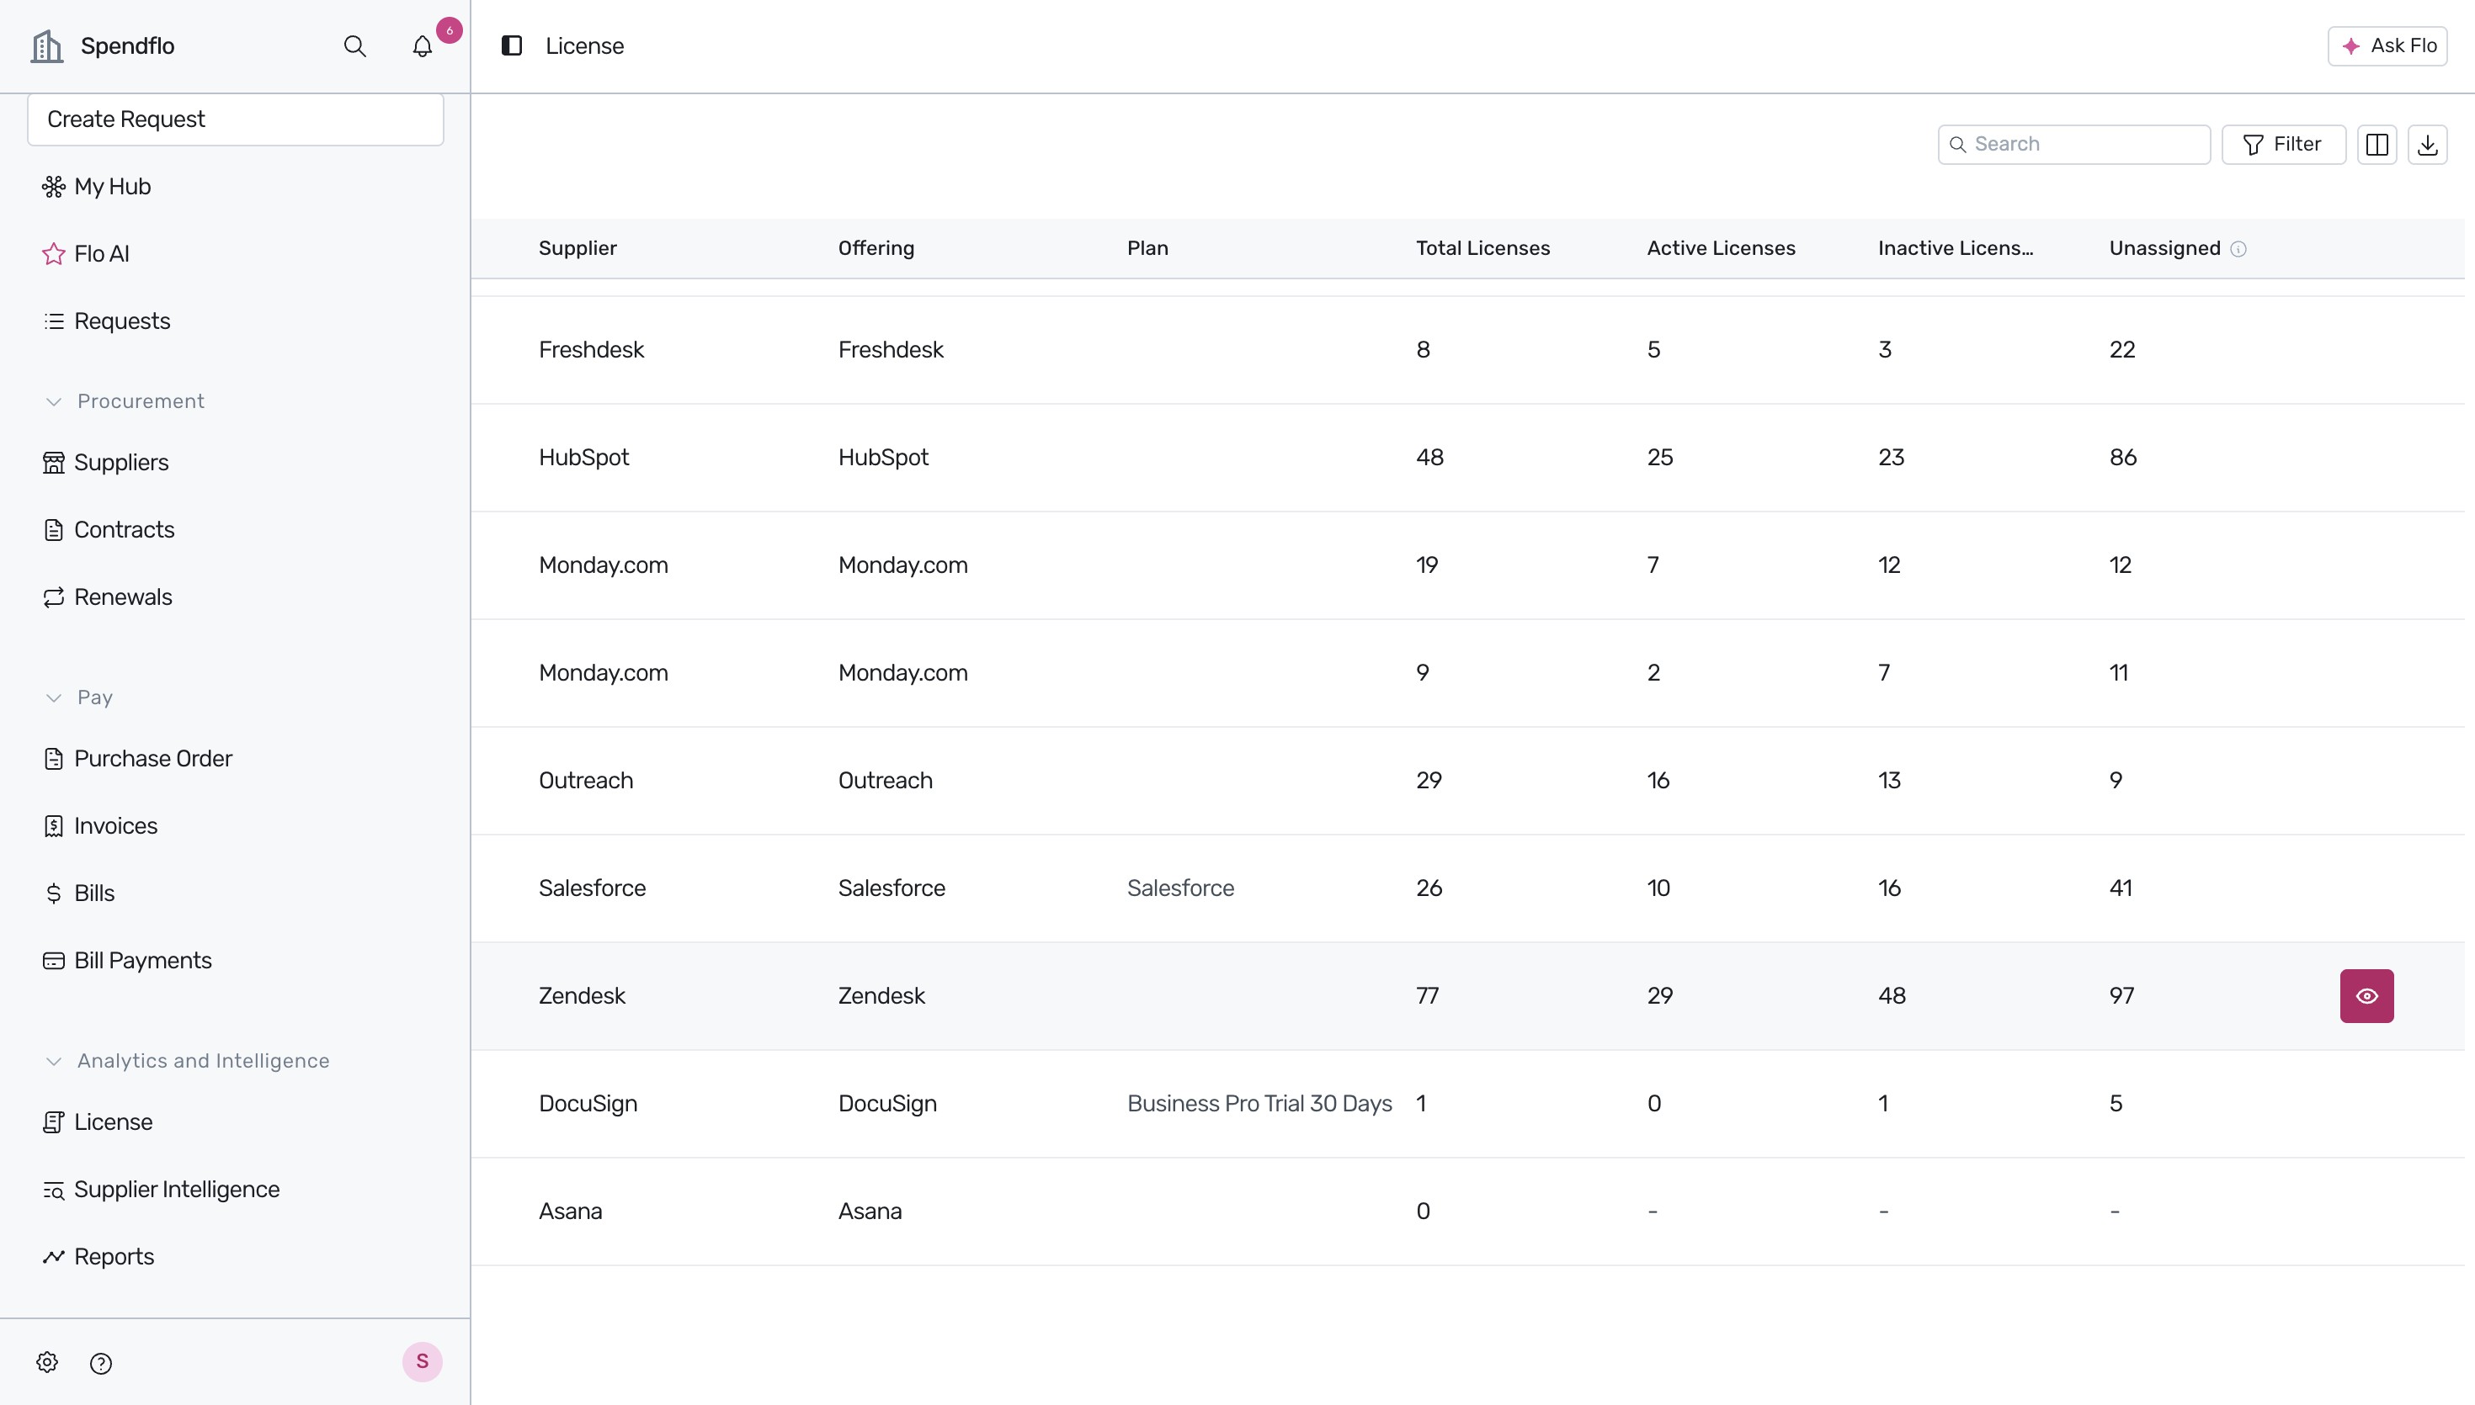The width and height of the screenshot is (2475, 1405).
Task: Click the Spendflo building logo icon
Action: pyautogui.click(x=46, y=45)
